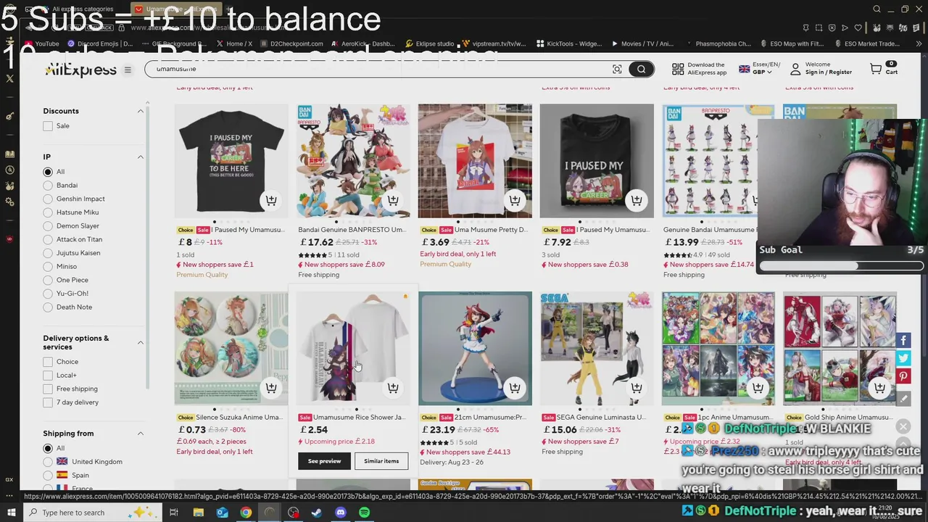Share the page on Pinterest
The image size is (928, 522).
point(903,376)
